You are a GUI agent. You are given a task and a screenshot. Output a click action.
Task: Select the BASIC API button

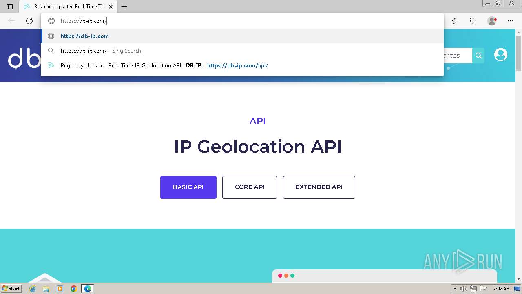click(x=188, y=187)
